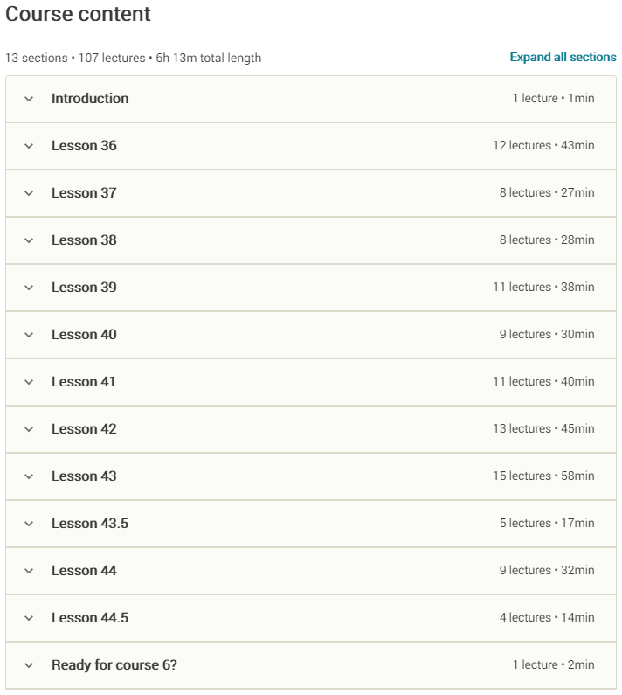
Task: Open the Lesson 42 section chevron
Action: tap(29, 429)
